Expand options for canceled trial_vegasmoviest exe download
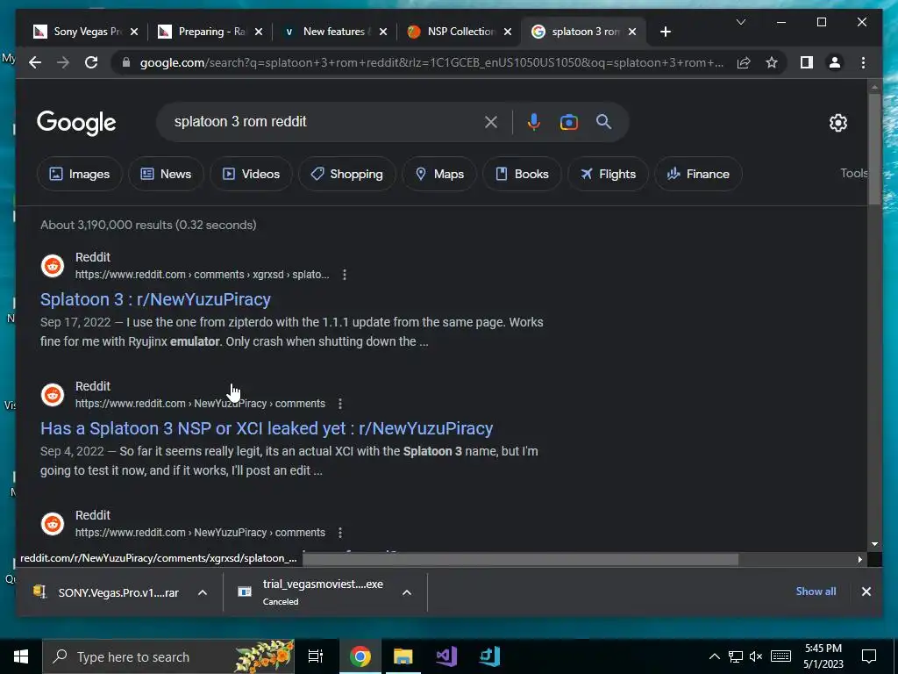Screen dimensions: 898x674 407,592
